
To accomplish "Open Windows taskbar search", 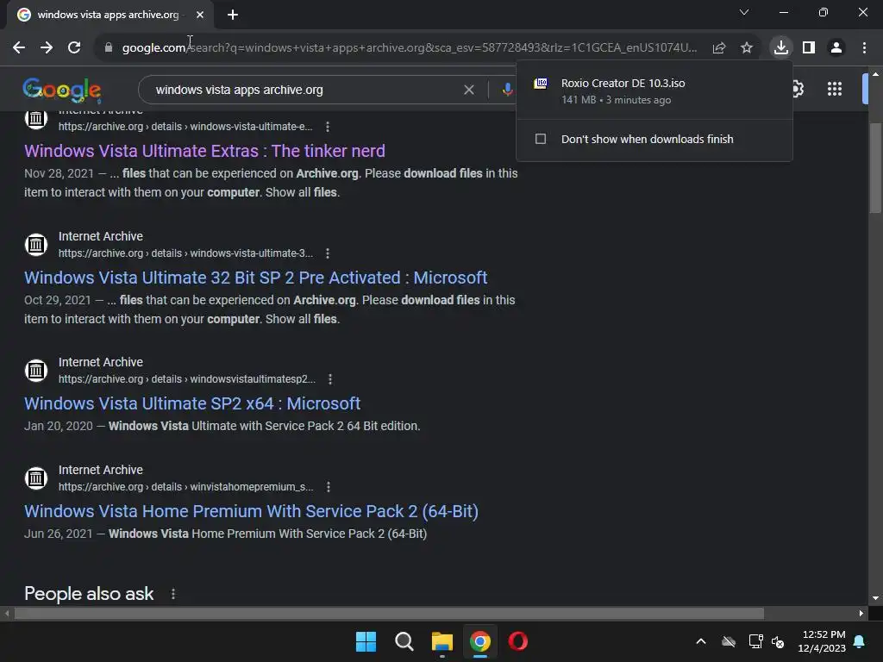I will pos(404,641).
